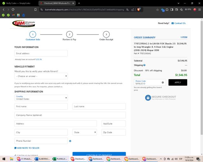Click the ESP language indicator
Image resolution: width=203 pixels, height=162 pixels.
[x=181, y=159]
